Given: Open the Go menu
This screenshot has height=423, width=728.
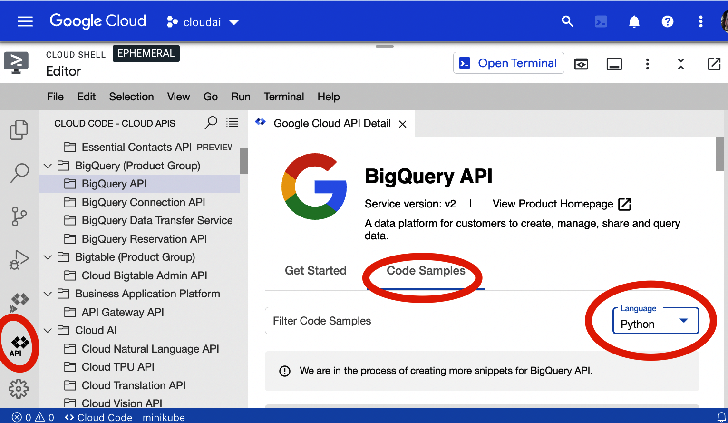Looking at the screenshot, I should 211,97.
